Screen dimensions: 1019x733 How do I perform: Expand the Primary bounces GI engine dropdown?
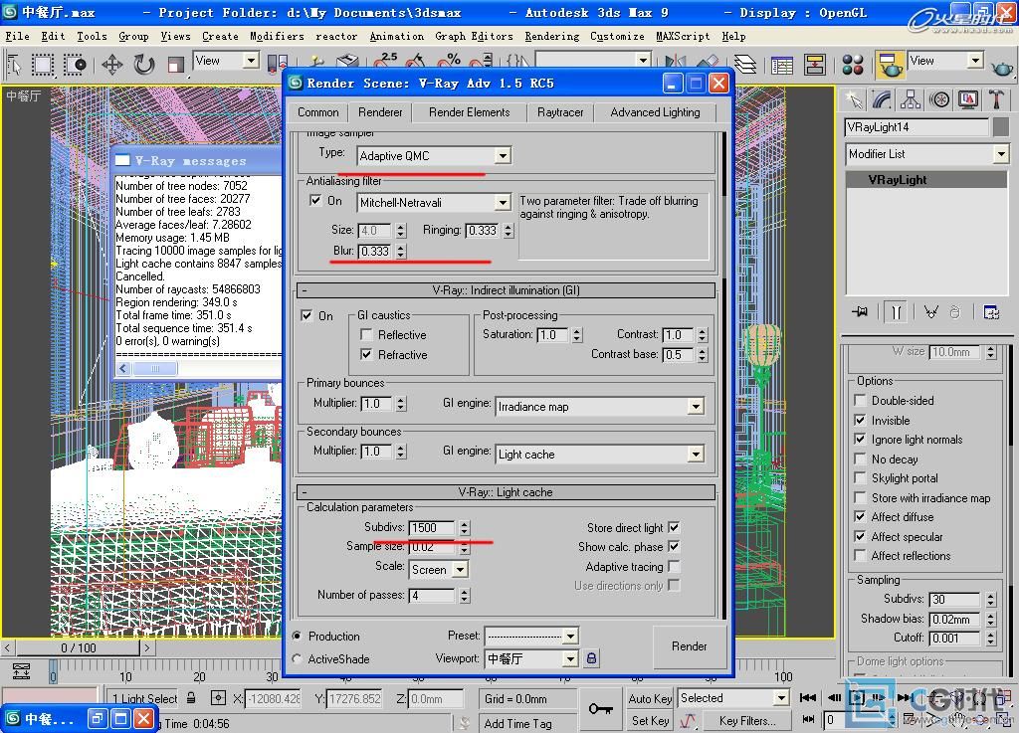point(696,406)
